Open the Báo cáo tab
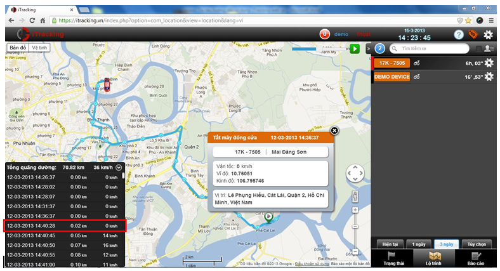The height and width of the screenshot is (271, 500). pos(476,258)
